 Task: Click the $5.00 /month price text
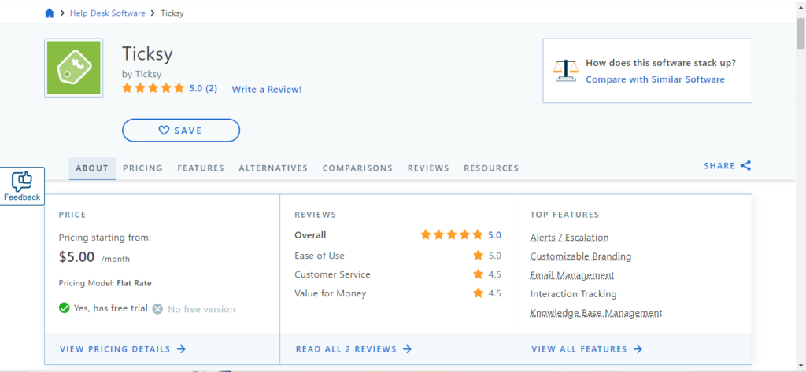pos(94,257)
